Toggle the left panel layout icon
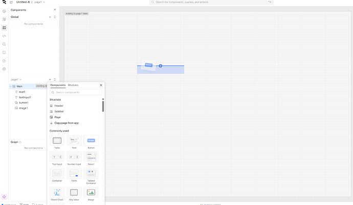Viewport: 353px width, 205px height. click(x=11, y=2)
